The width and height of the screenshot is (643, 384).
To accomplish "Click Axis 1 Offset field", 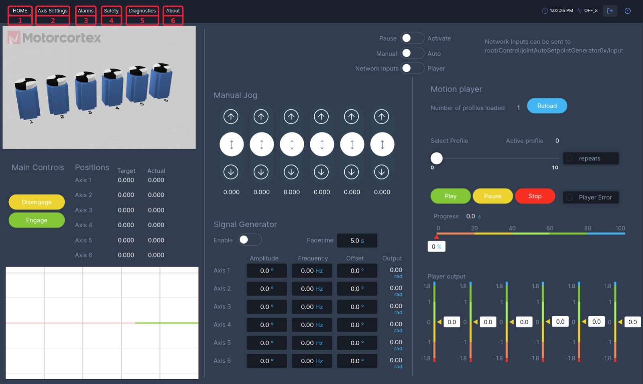I will tap(357, 271).
